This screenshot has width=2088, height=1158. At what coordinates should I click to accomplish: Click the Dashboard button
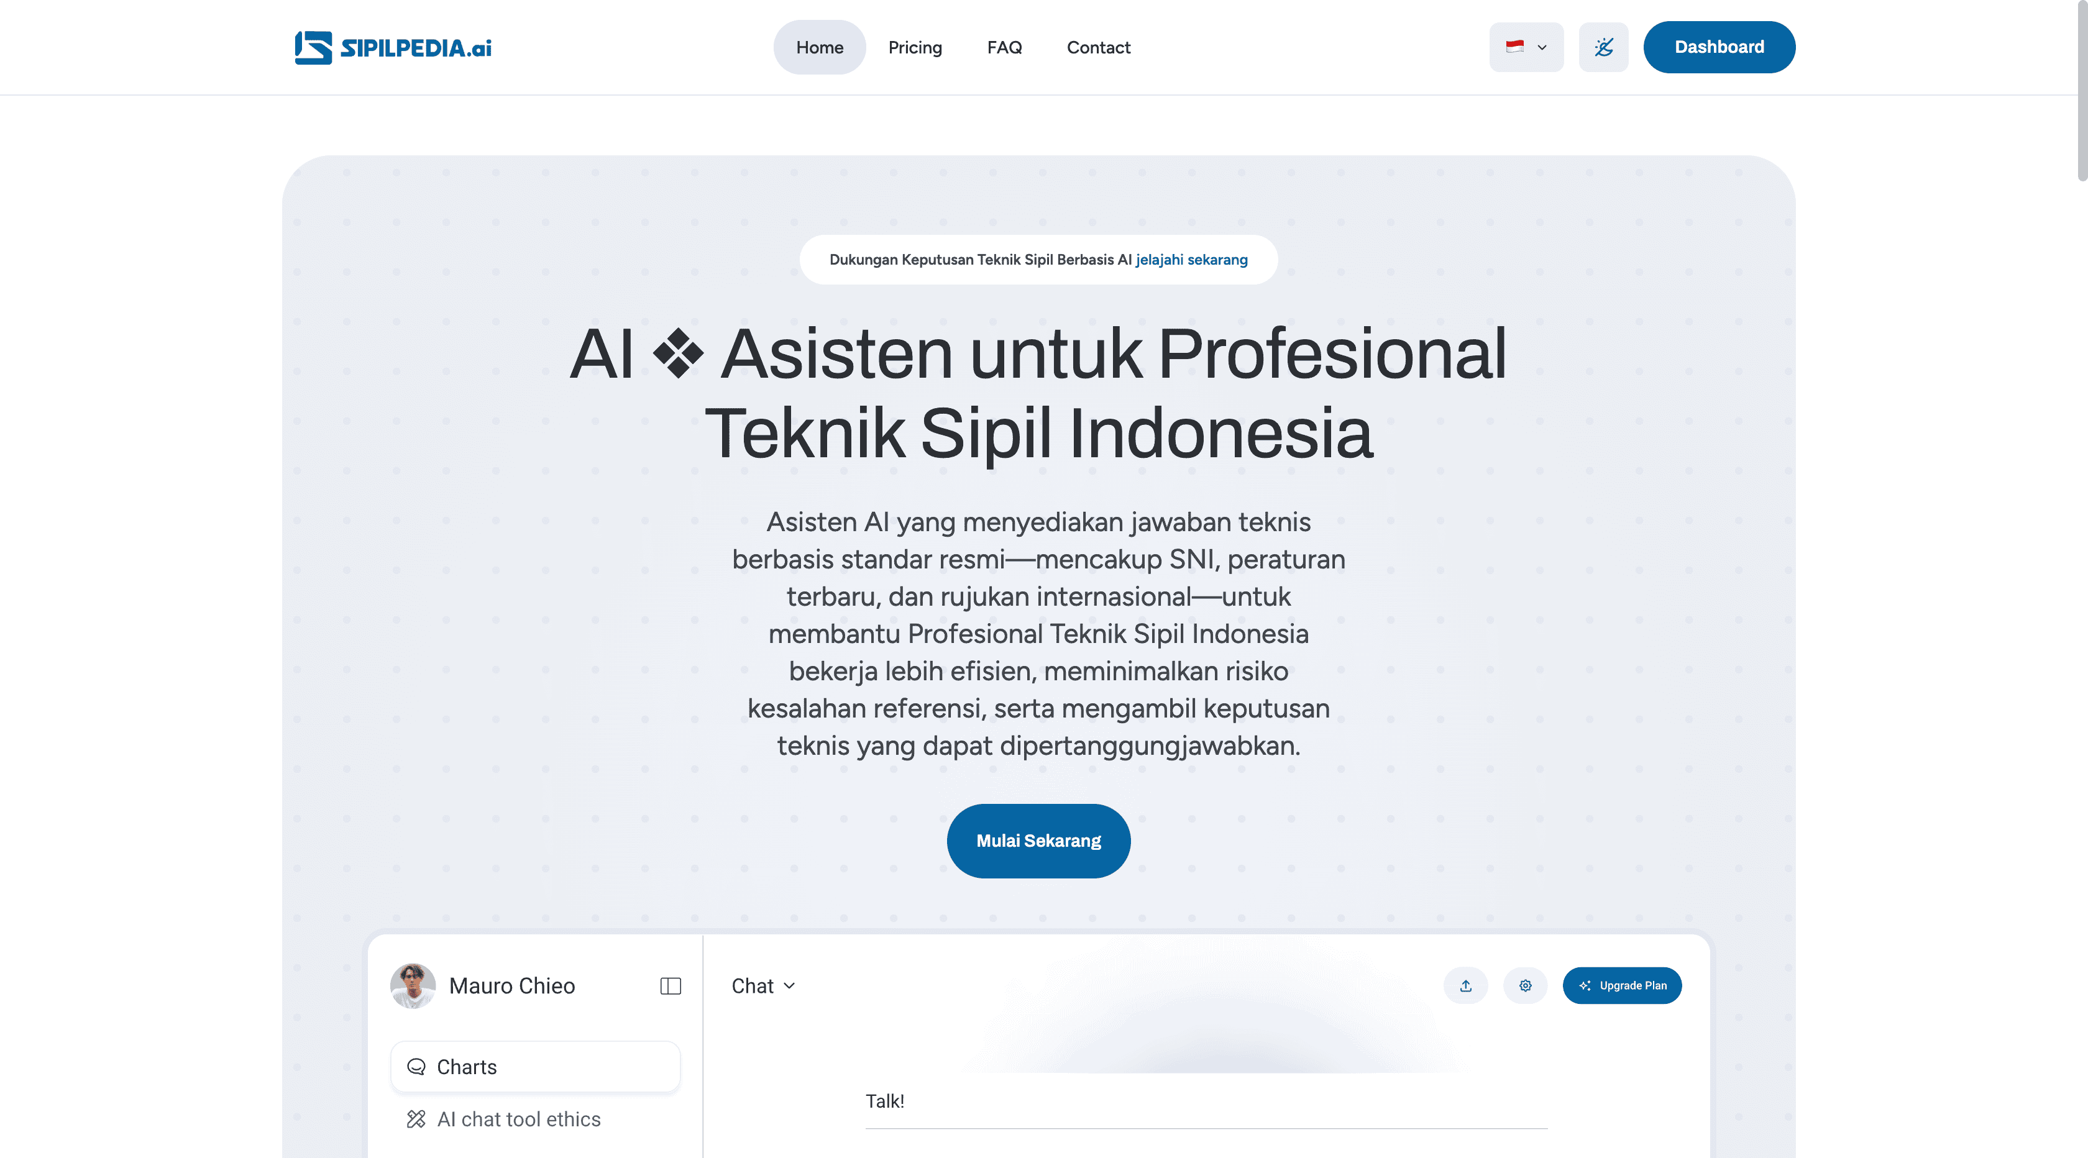click(x=1718, y=47)
